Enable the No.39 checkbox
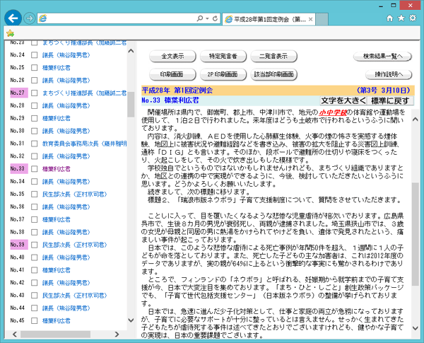The height and width of the screenshot is (343, 424). coord(35,245)
